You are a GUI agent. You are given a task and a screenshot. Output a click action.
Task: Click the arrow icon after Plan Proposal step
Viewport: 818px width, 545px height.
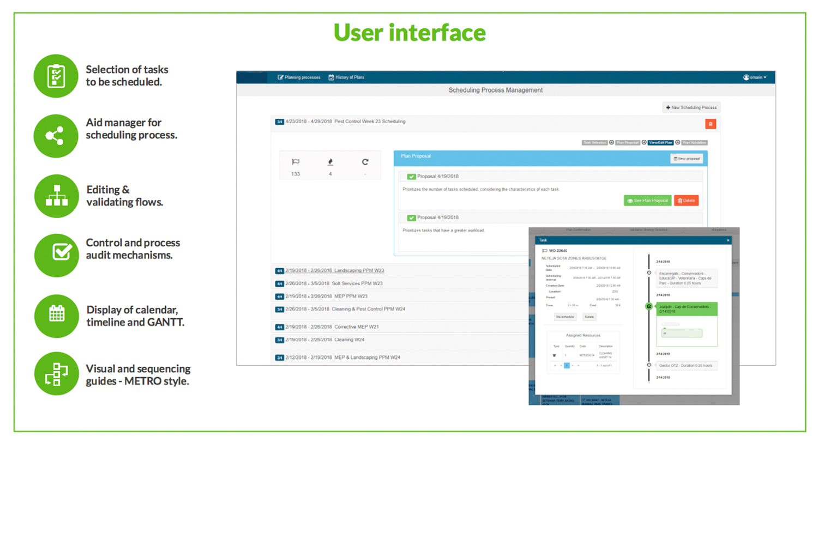coord(644,142)
